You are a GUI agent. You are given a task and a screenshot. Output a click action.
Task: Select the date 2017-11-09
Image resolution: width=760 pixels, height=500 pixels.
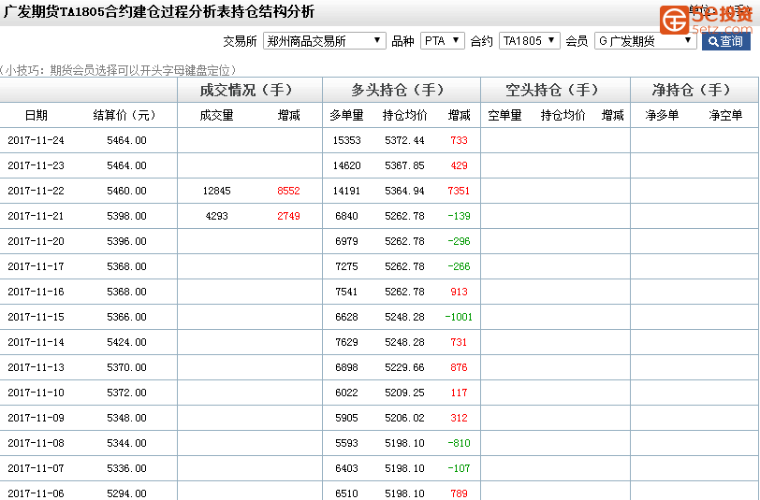[x=36, y=417]
